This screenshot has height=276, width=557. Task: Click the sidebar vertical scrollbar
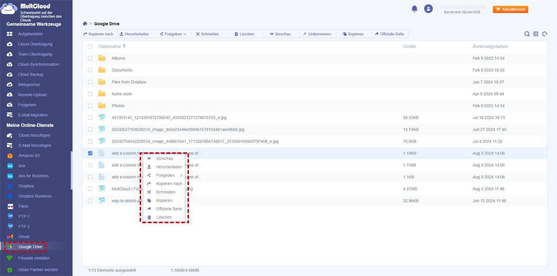click(71, 170)
